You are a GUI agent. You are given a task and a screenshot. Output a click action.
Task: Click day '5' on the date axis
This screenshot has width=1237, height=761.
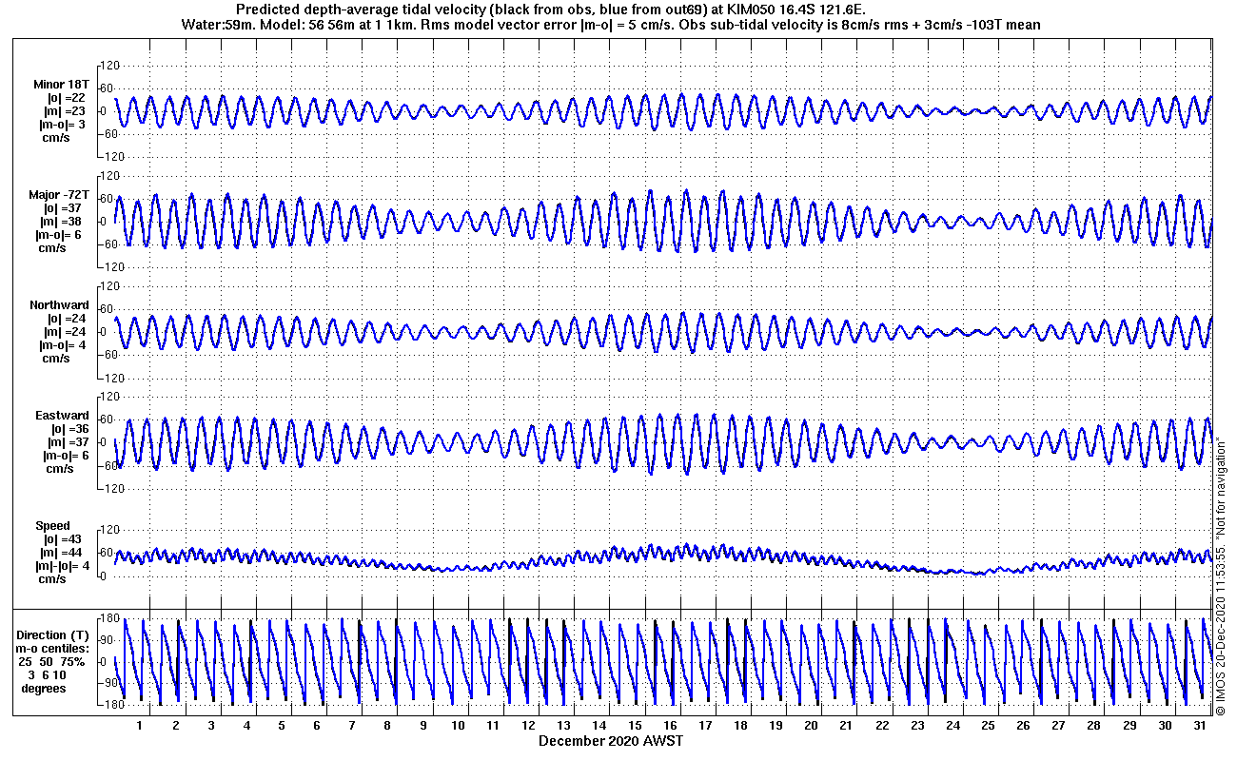tap(282, 726)
